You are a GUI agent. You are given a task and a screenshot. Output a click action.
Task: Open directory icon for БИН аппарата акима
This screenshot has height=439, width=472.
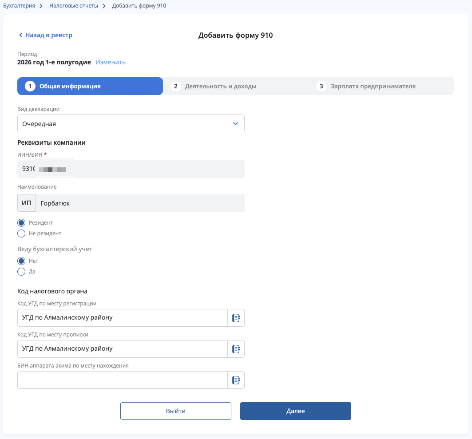pyautogui.click(x=236, y=380)
